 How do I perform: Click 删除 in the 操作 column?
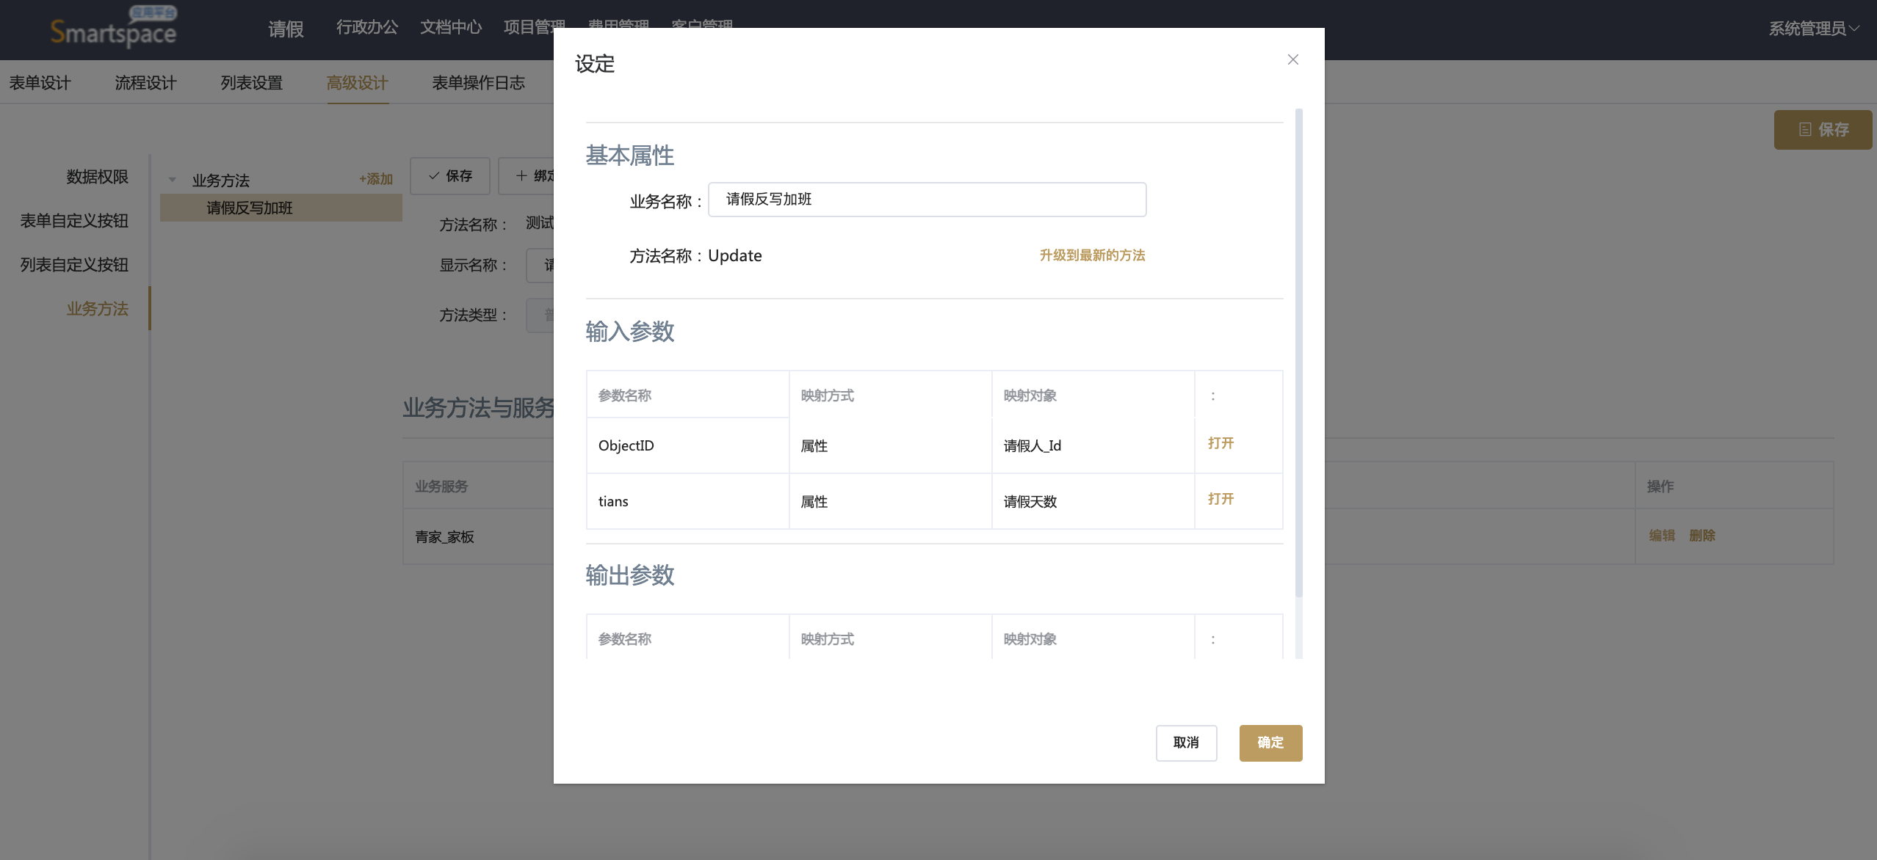pos(1701,536)
